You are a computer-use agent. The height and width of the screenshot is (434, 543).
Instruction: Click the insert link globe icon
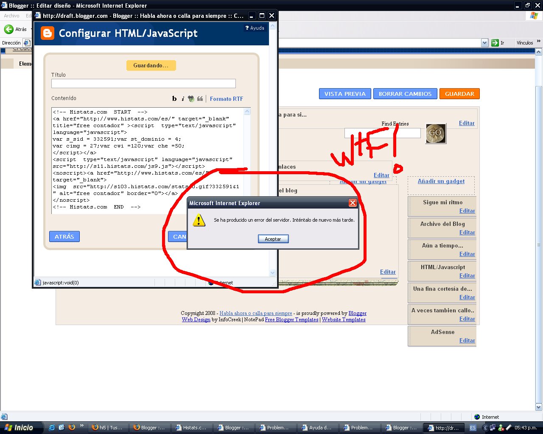point(191,99)
